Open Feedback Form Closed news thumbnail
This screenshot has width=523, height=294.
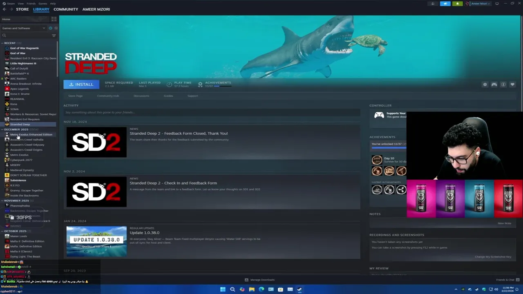coord(96,142)
